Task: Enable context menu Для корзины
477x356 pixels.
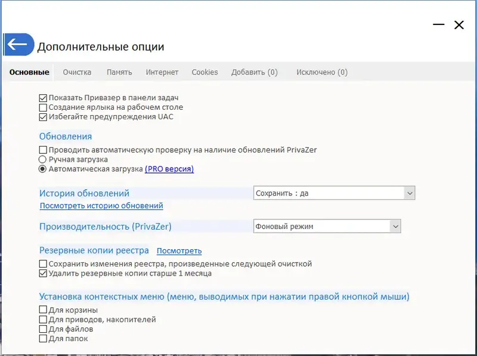Action: [43, 310]
